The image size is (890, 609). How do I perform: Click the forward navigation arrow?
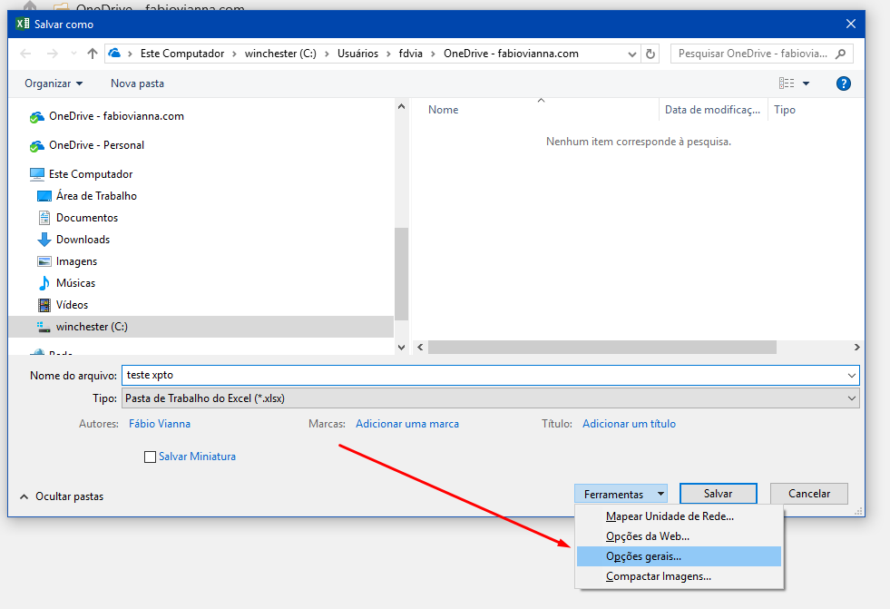click(x=53, y=54)
